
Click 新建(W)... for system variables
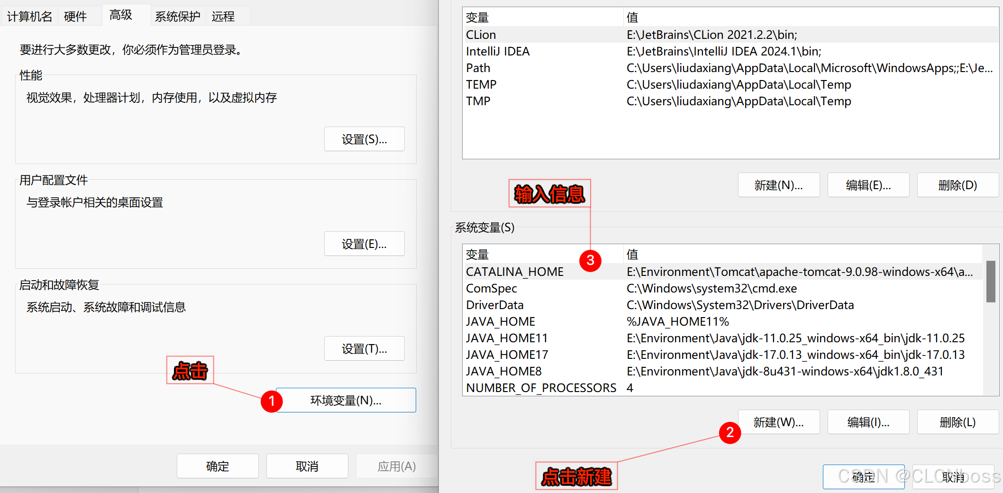pyautogui.click(x=779, y=422)
